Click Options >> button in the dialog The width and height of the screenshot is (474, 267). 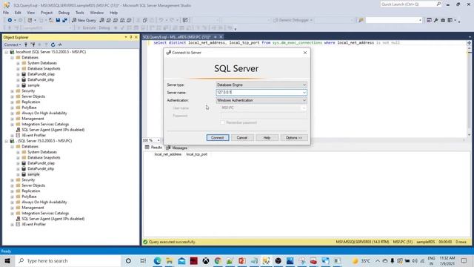(x=294, y=138)
